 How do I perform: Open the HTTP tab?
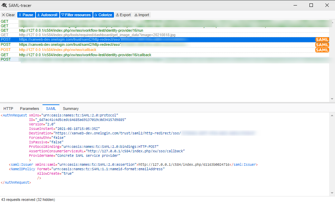(x=8, y=109)
